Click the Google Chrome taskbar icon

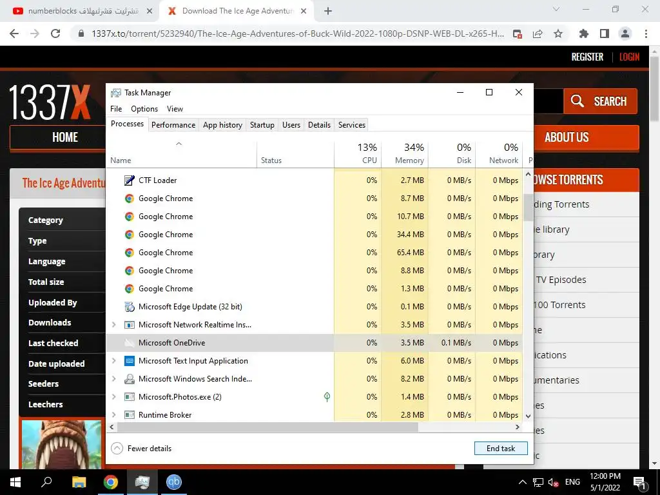pyautogui.click(x=111, y=482)
